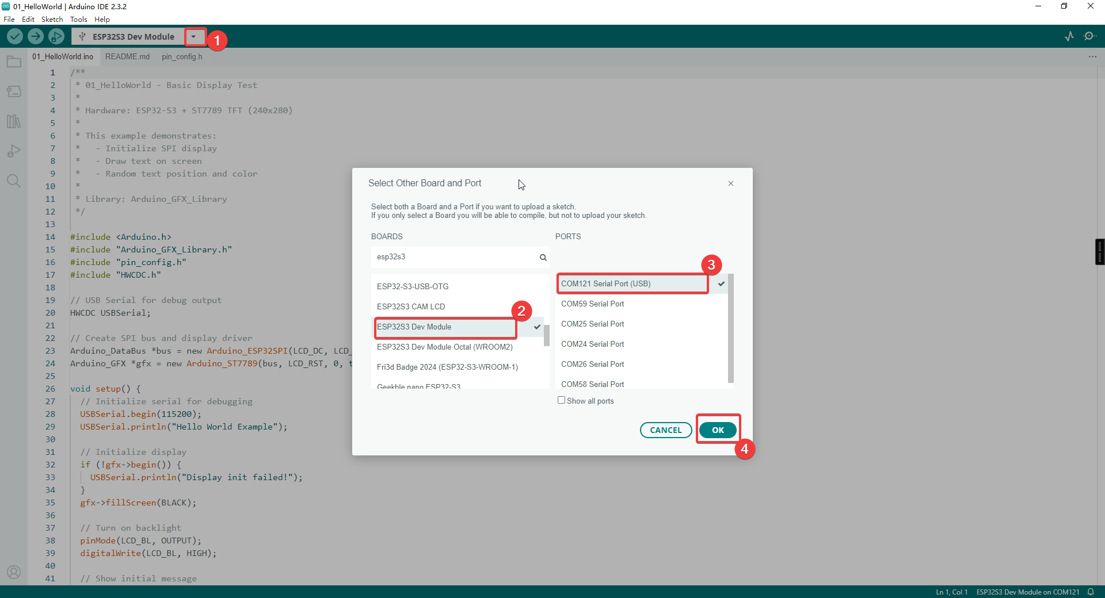Select the COM25 Serial Port
The image size is (1105, 598).
tap(642, 324)
